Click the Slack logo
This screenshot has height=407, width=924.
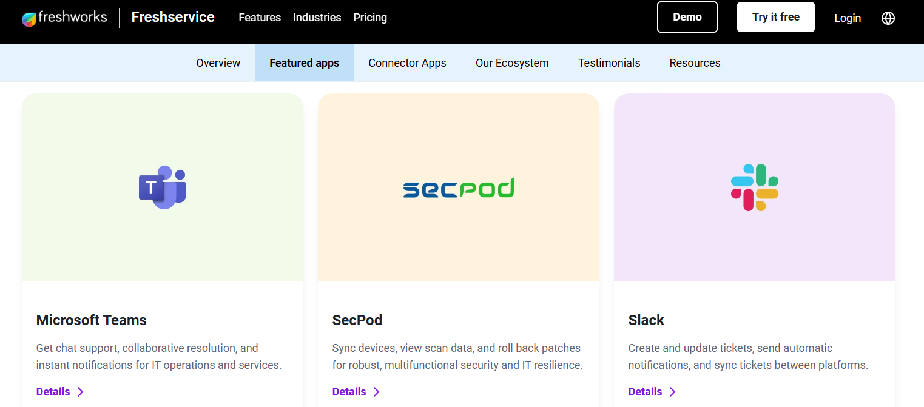pos(755,187)
